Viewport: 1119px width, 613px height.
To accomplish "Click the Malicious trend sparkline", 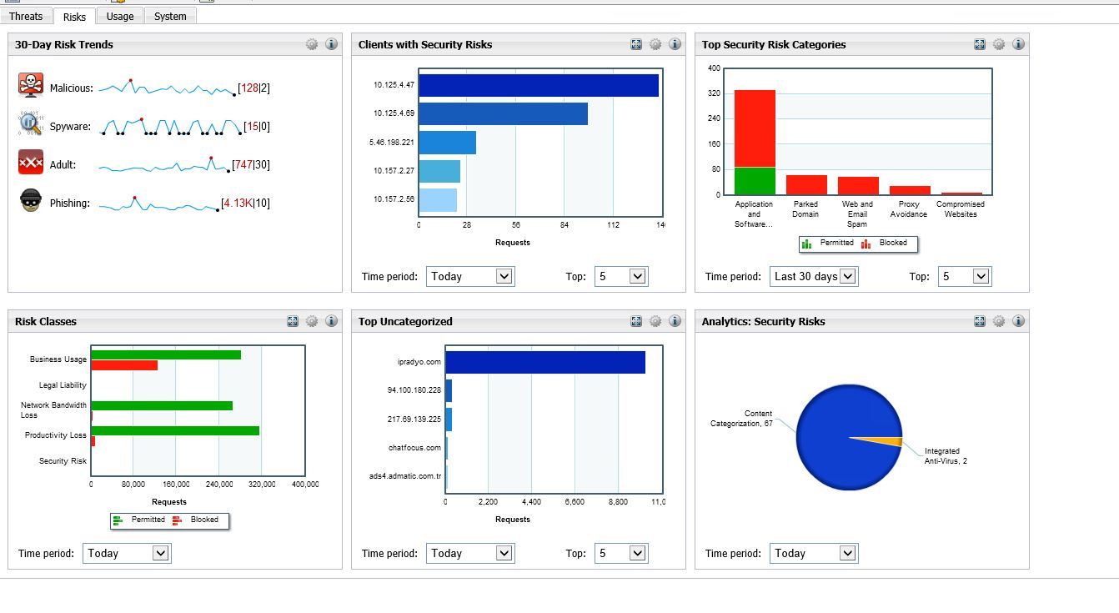I will click(167, 88).
